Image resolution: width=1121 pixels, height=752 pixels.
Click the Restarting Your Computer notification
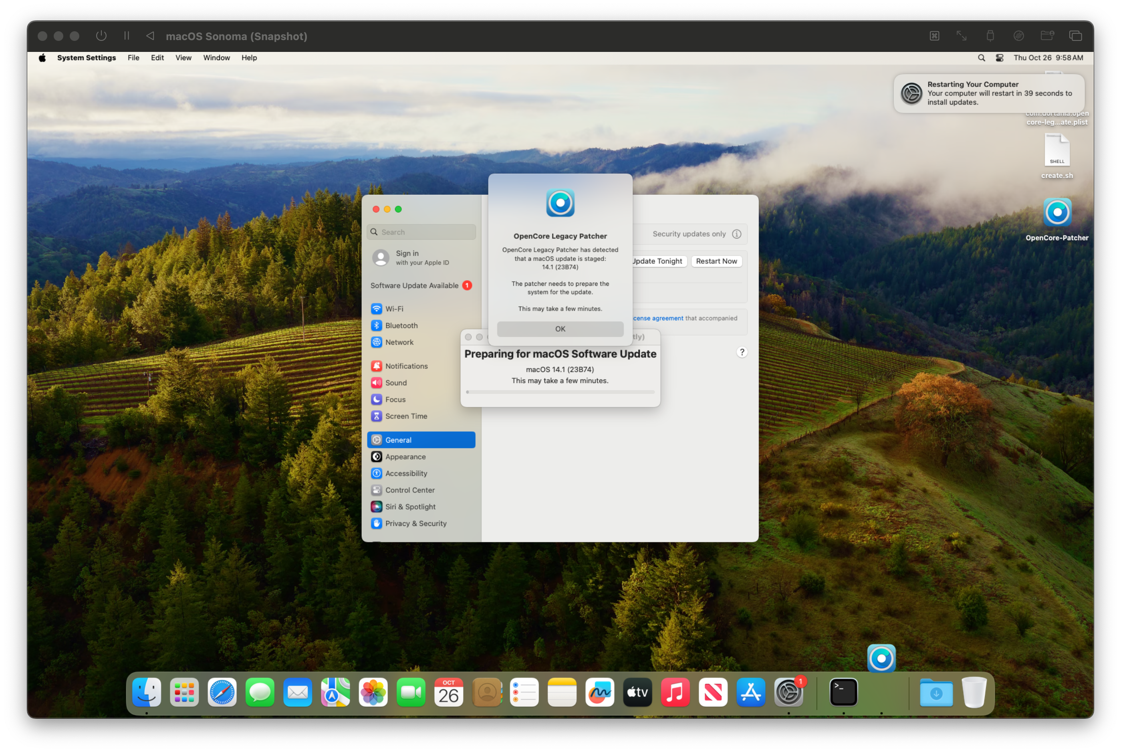point(990,93)
